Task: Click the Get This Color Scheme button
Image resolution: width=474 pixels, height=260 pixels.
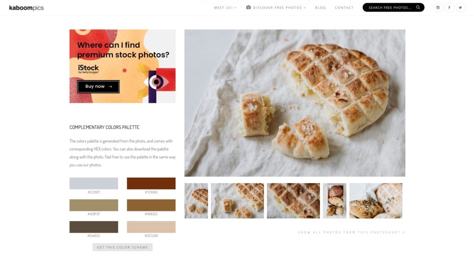Action: 122,247
